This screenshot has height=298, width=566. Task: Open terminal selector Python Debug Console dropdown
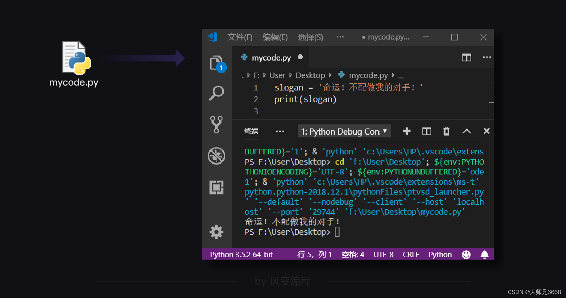344,131
